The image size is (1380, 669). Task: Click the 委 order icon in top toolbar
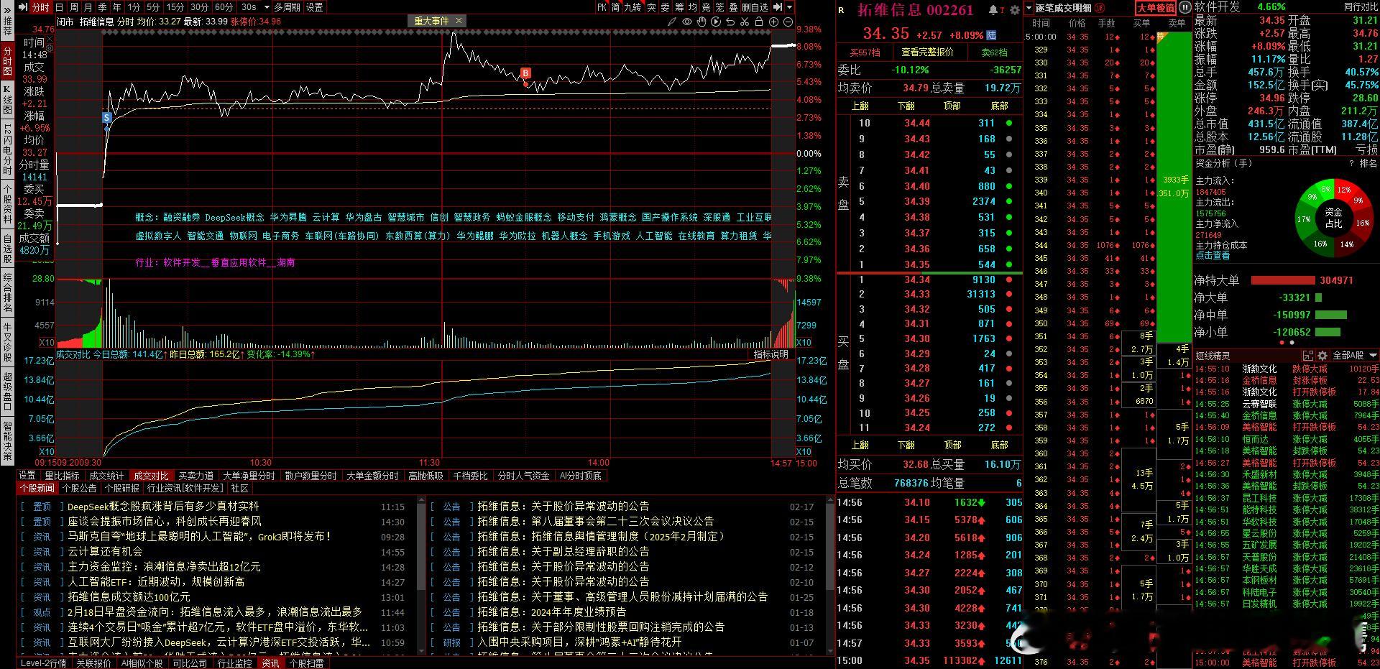coord(665,7)
